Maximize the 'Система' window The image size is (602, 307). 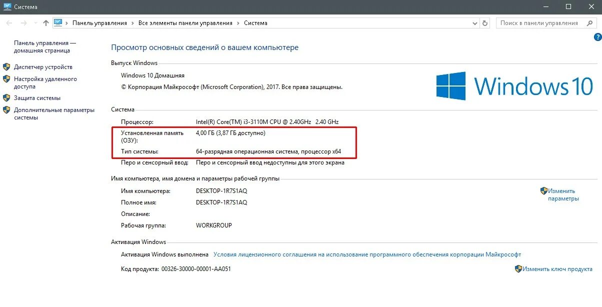pyautogui.click(x=568, y=7)
